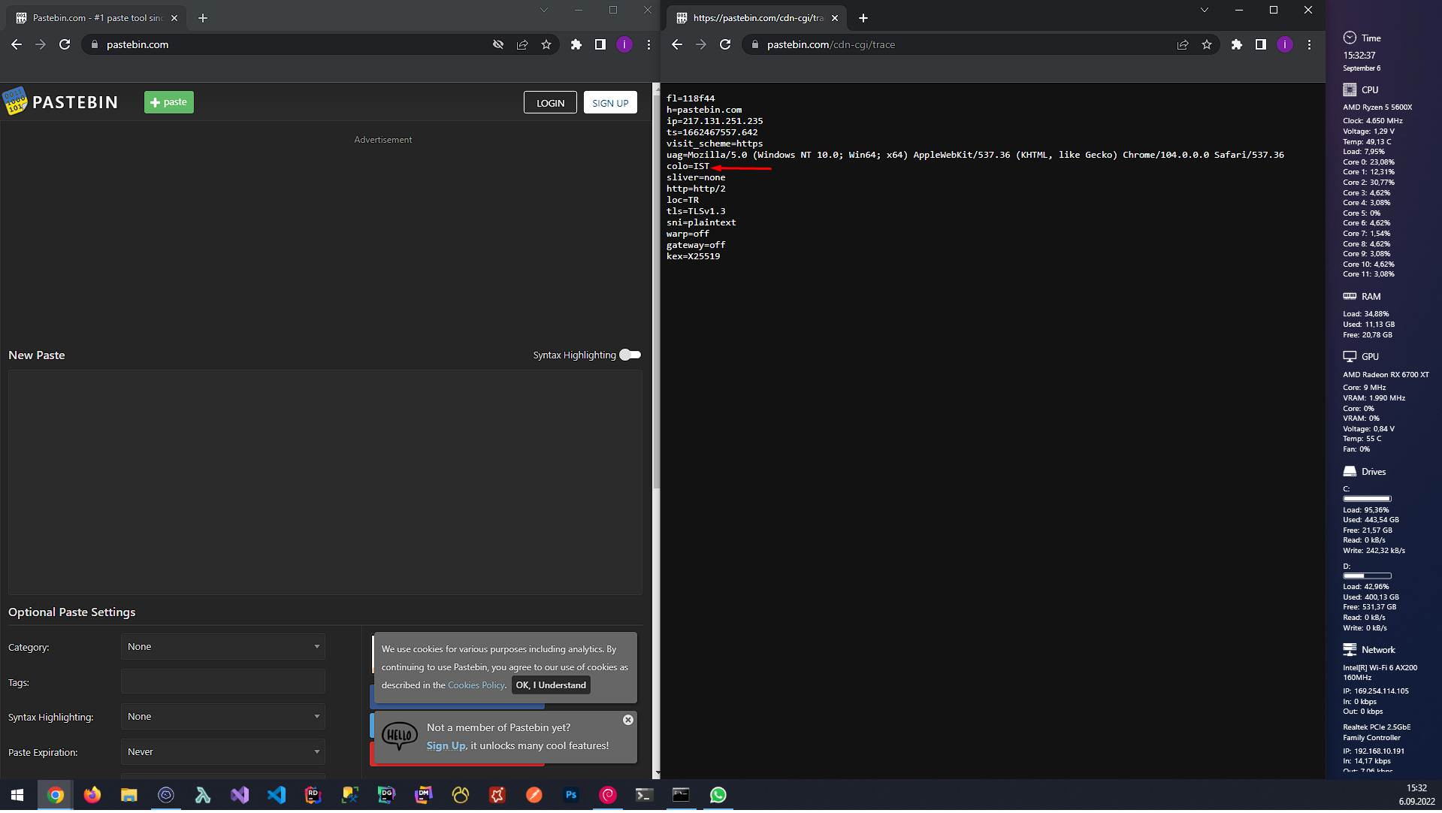Open JetBrains Rider from taskbar

[x=313, y=795]
